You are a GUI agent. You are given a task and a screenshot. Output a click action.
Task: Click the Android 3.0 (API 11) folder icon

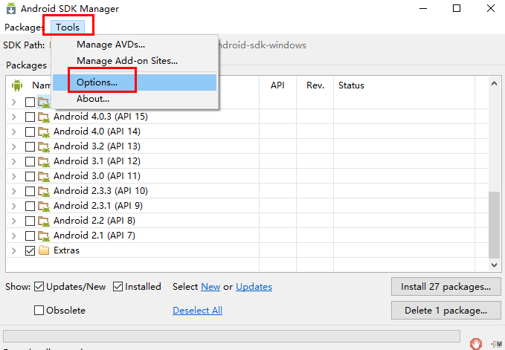(44, 176)
